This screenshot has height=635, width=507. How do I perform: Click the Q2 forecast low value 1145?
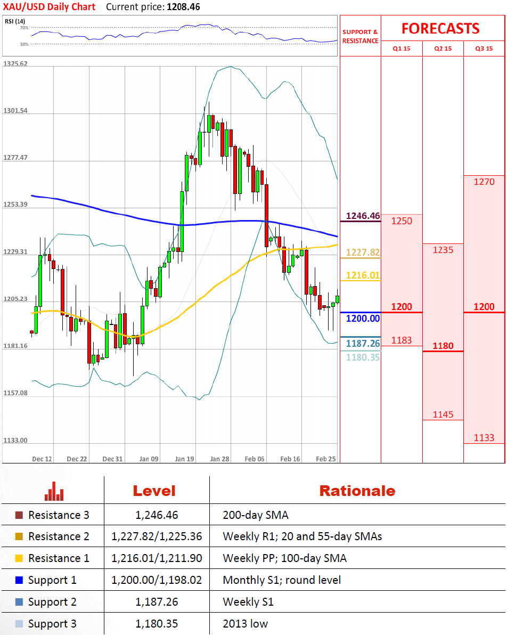(x=443, y=414)
